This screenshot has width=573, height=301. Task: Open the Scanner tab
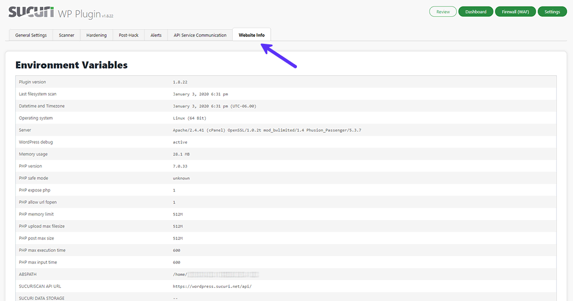[x=66, y=35]
